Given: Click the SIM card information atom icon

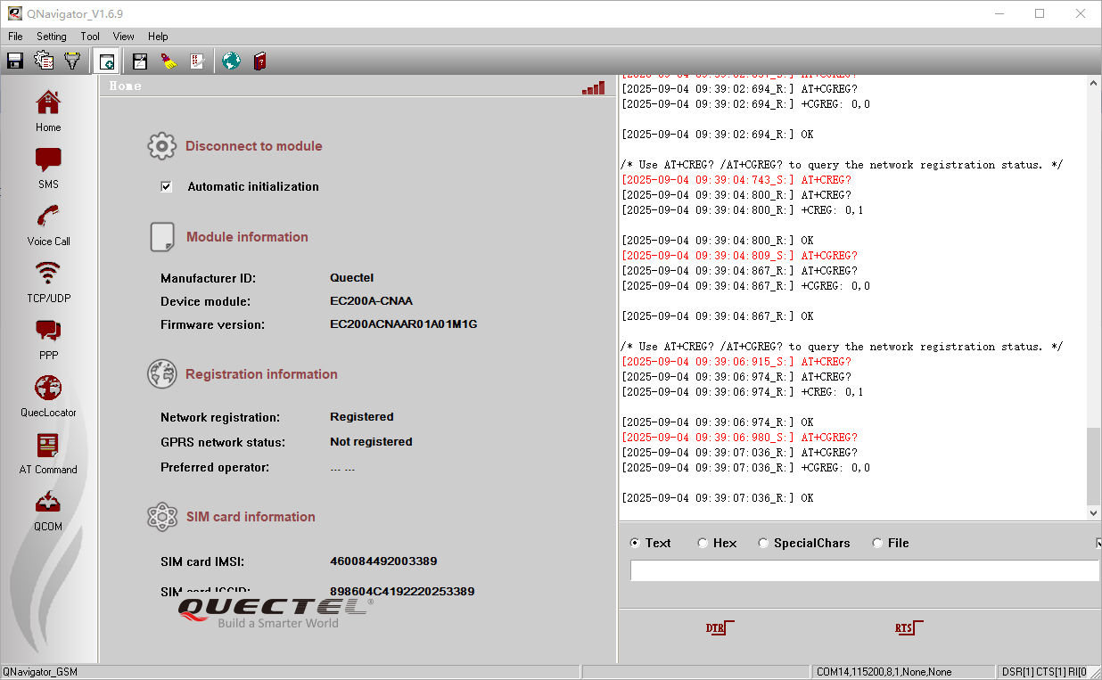Looking at the screenshot, I should pyautogui.click(x=162, y=517).
